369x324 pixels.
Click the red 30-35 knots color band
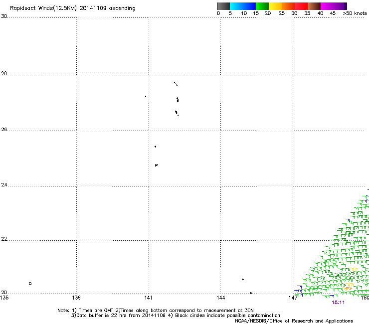point(301,6)
